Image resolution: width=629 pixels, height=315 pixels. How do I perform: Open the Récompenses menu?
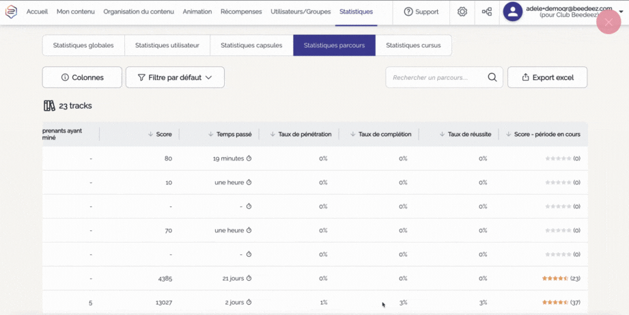point(241,12)
